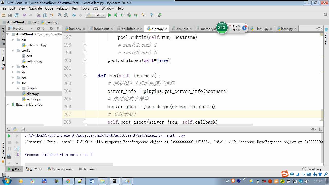
Task: Select scripts.py in project tree
Action: 33,99
